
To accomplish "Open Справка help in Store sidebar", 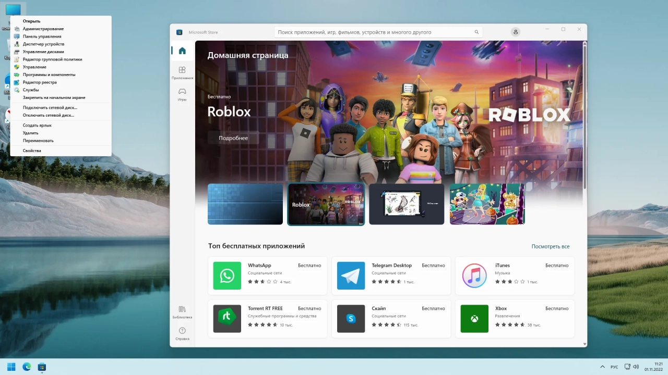I will [x=182, y=333].
